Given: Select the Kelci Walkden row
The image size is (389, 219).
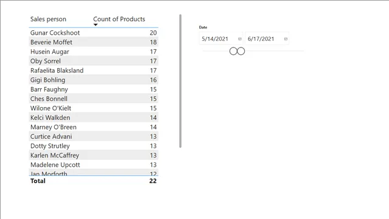Looking at the screenshot, I should (x=94, y=117).
